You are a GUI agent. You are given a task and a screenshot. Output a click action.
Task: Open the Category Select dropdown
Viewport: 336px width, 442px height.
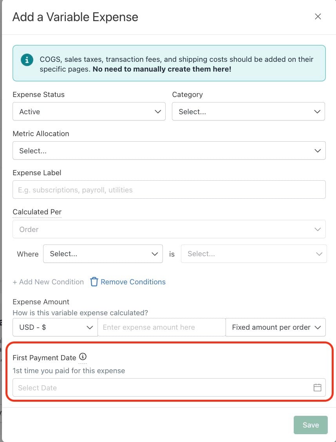point(249,111)
